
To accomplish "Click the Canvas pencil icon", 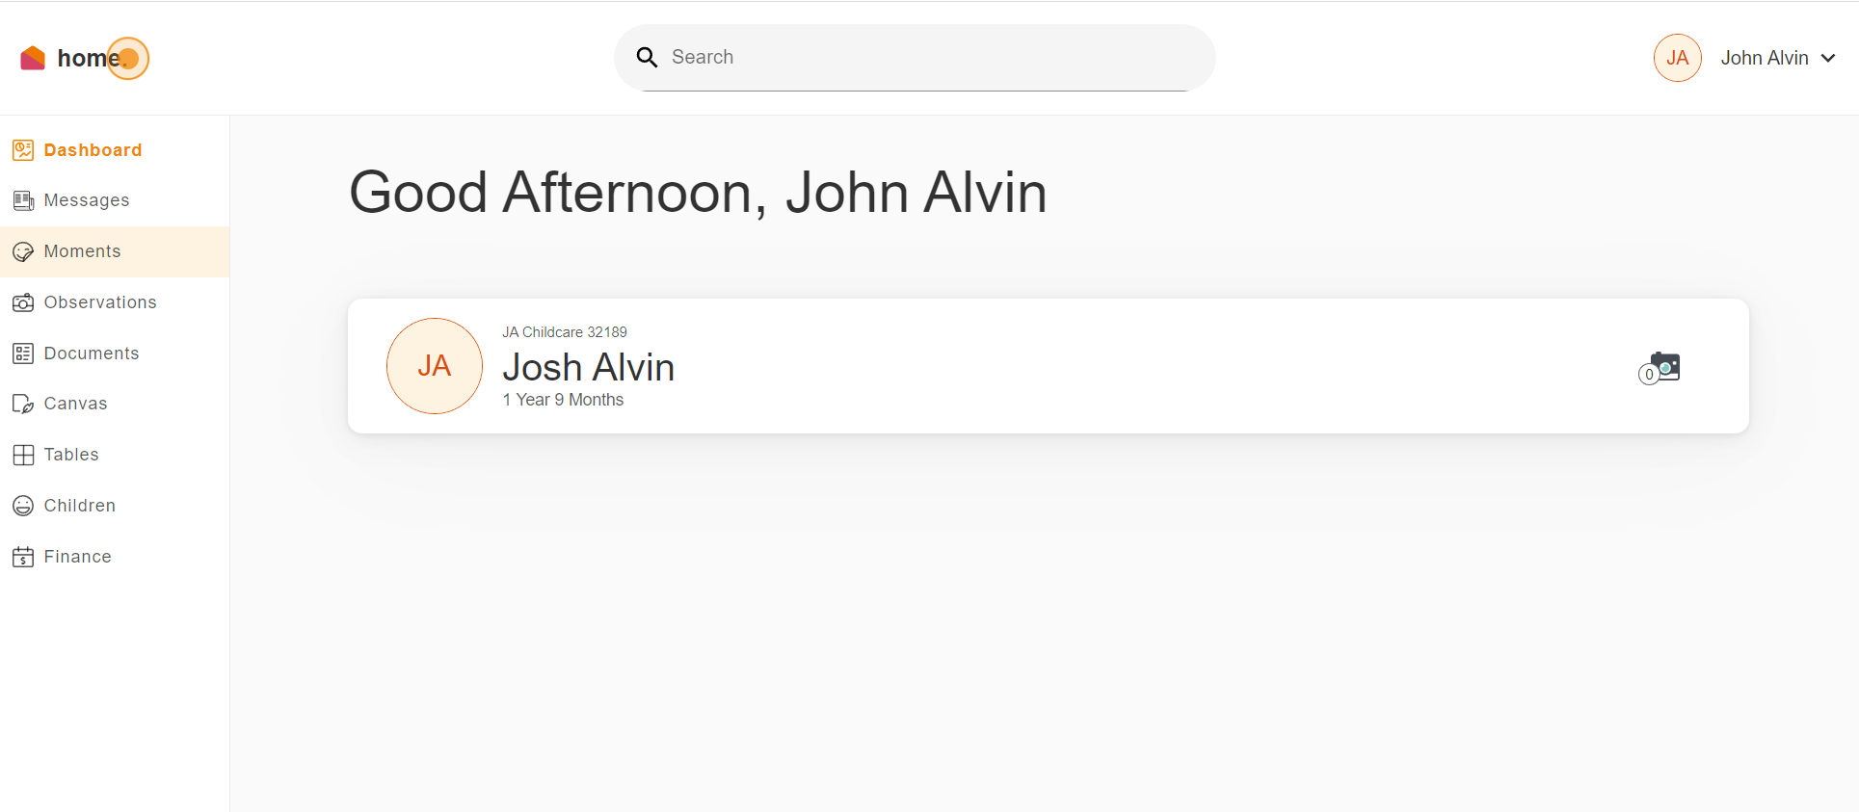I will click(23, 404).
